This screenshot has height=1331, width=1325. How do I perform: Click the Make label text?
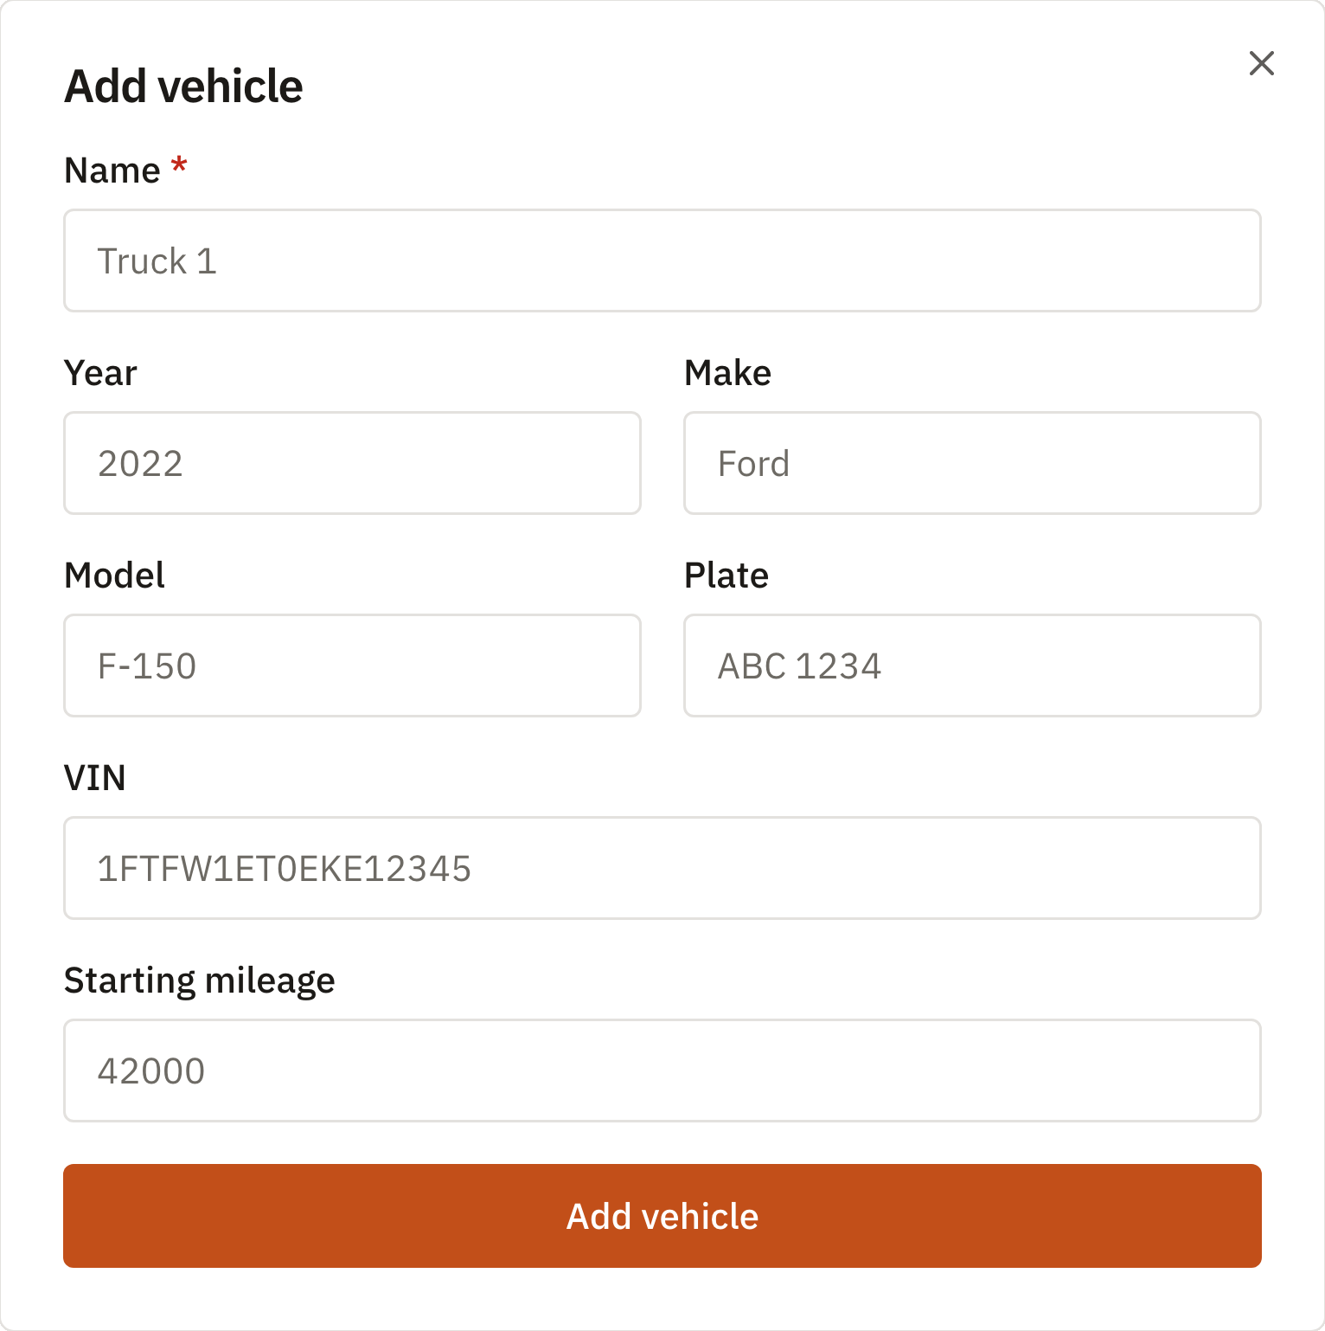click(727, 373)
